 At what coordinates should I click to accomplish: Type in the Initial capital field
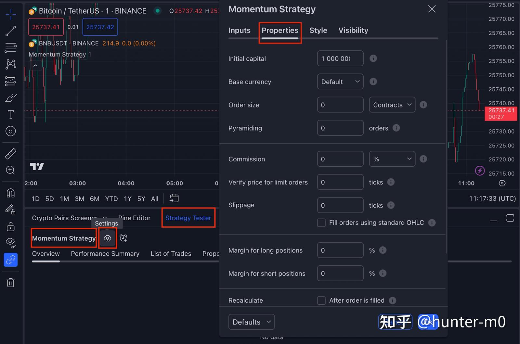tap(340, 58)
